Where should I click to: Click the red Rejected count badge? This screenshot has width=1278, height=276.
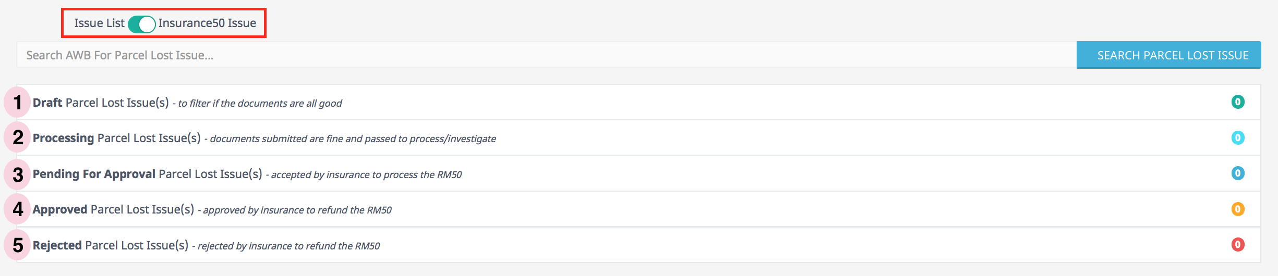(1237, 245)
